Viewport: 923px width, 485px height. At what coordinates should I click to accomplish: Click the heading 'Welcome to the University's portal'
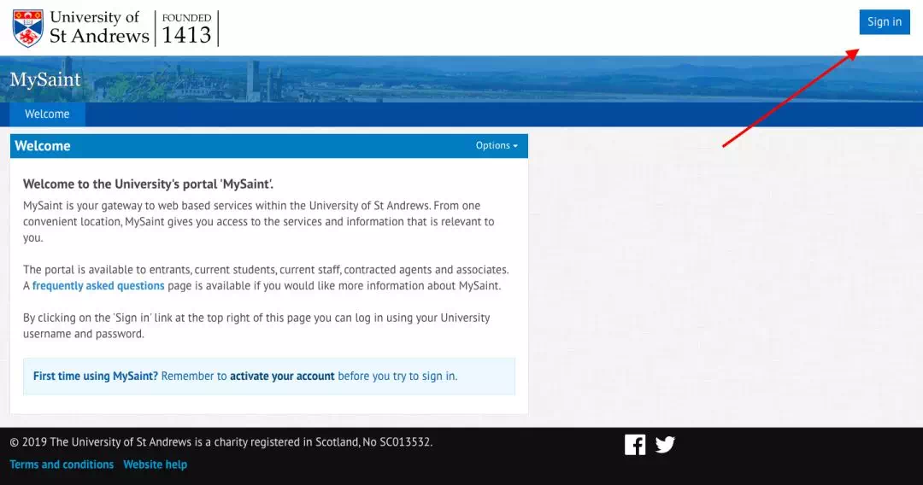[x=149, y=184]
